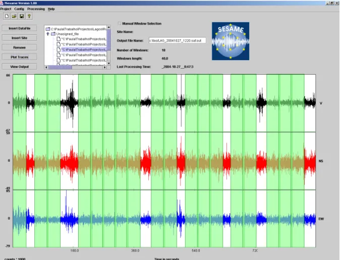341x260 pixels.
Task: Click the Save project floppy icon
Action: pyautogui.click(x=22, y=16)
